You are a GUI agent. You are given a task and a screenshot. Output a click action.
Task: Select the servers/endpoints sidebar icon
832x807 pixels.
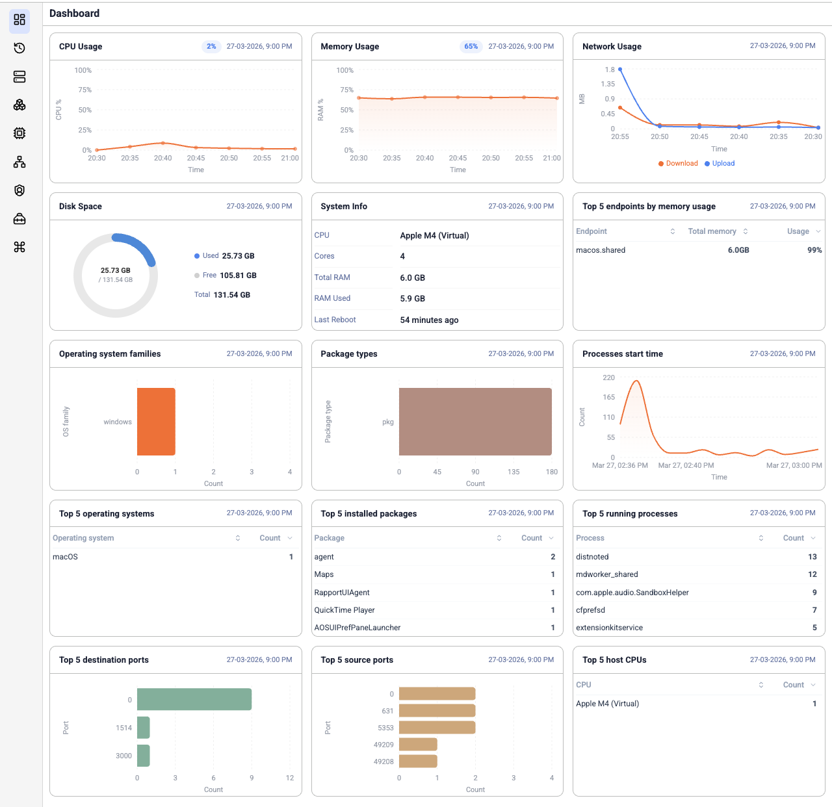point(19,77)
